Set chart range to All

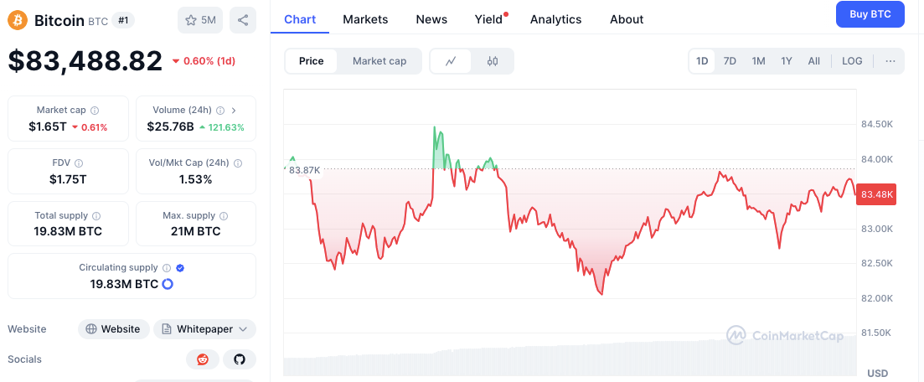(813, 61)
